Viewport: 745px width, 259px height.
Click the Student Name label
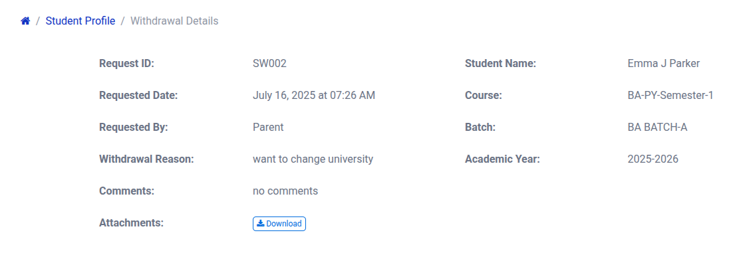(500, 64)
